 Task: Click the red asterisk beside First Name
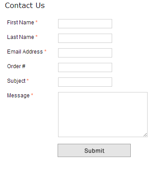pos(36,22)
